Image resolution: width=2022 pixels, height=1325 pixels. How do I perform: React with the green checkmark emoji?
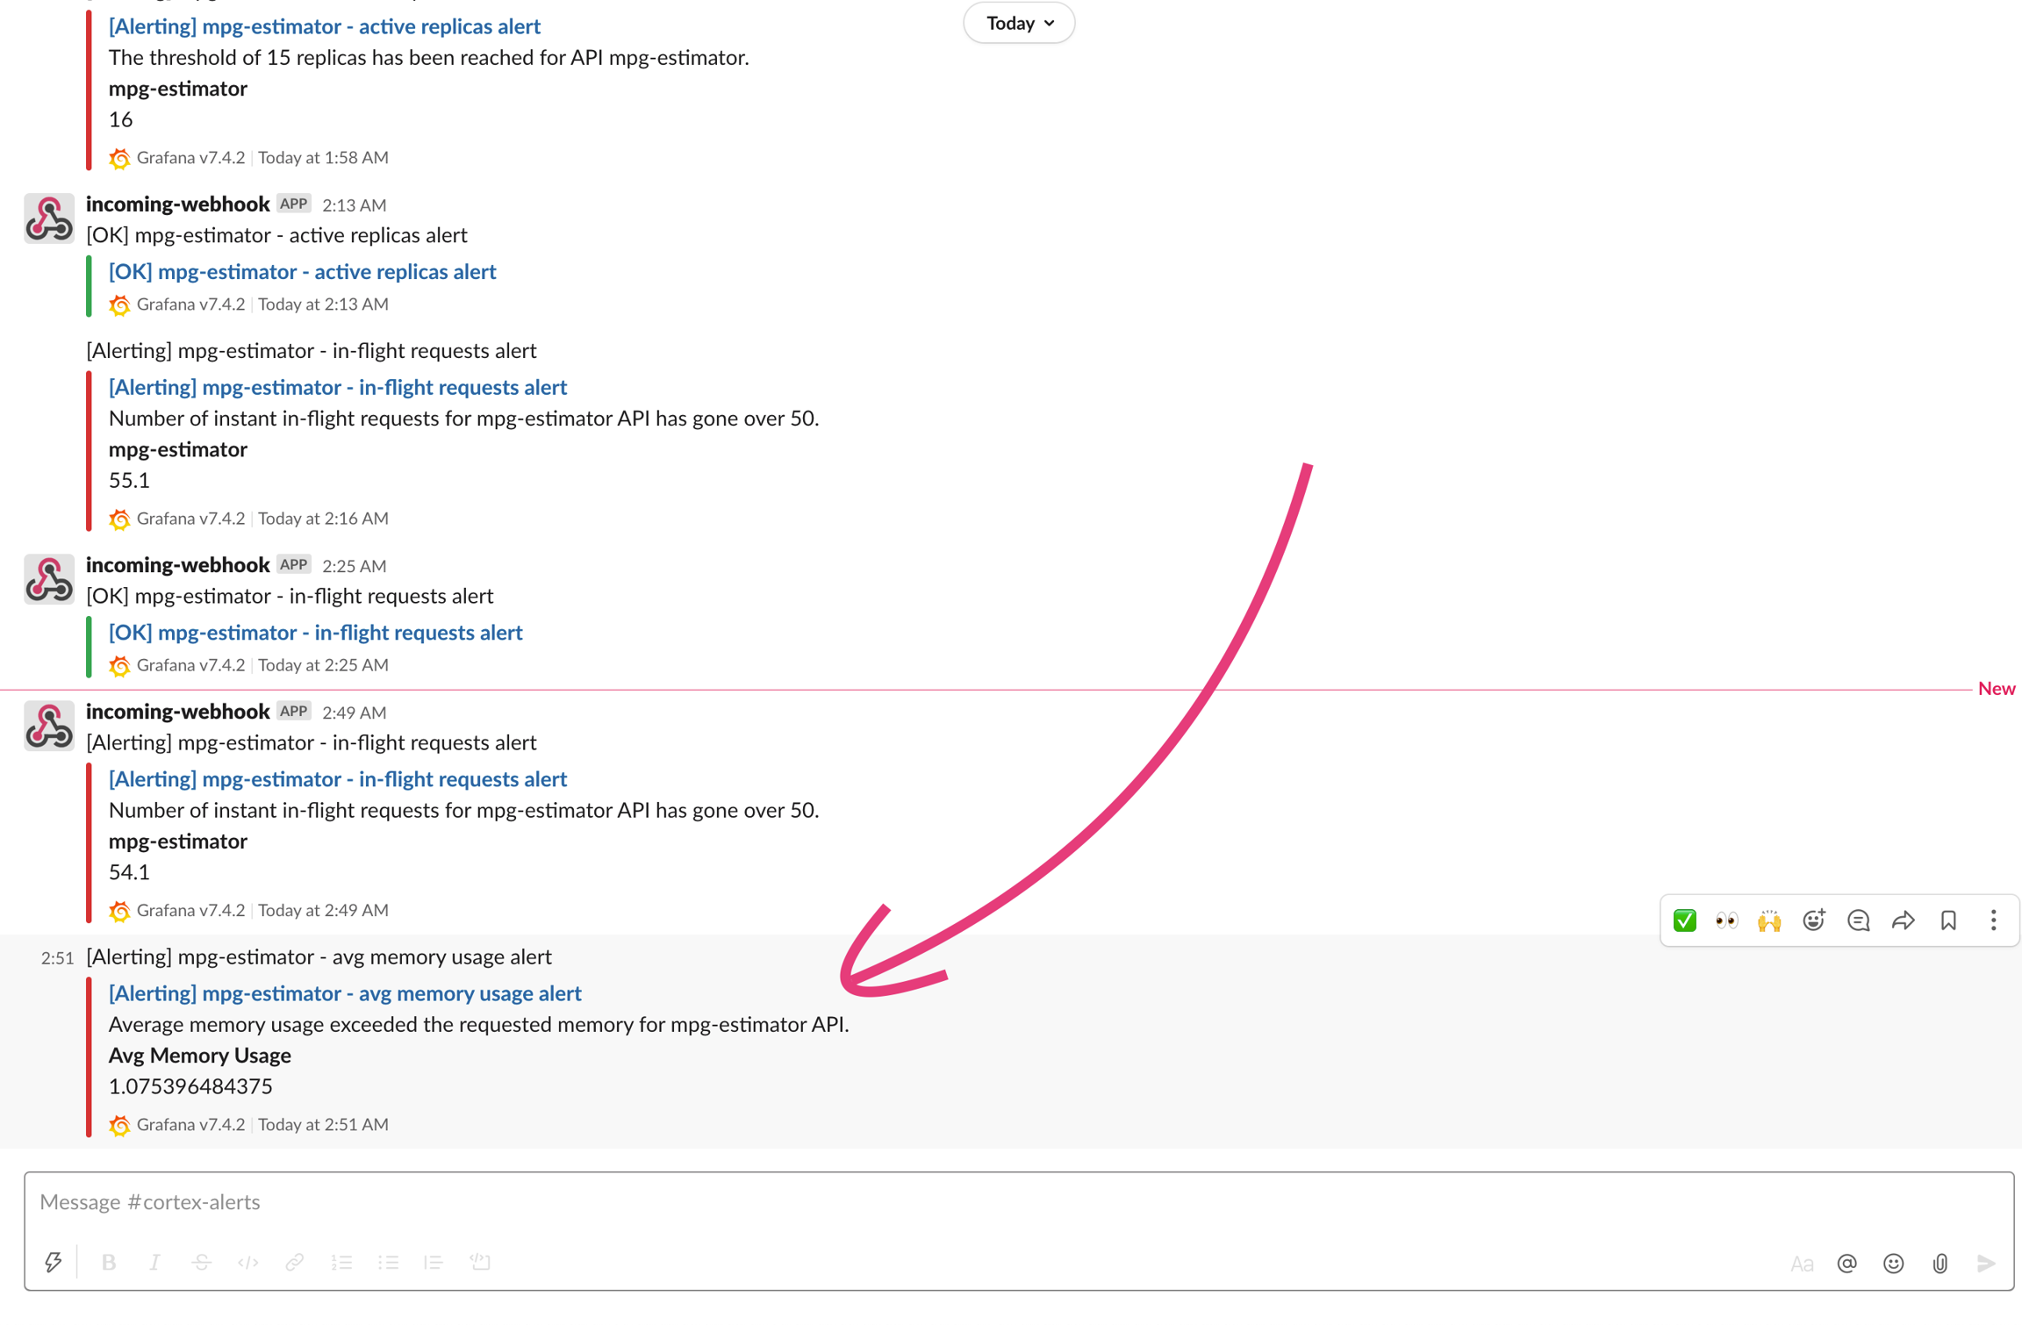(x=1684, y=920)
